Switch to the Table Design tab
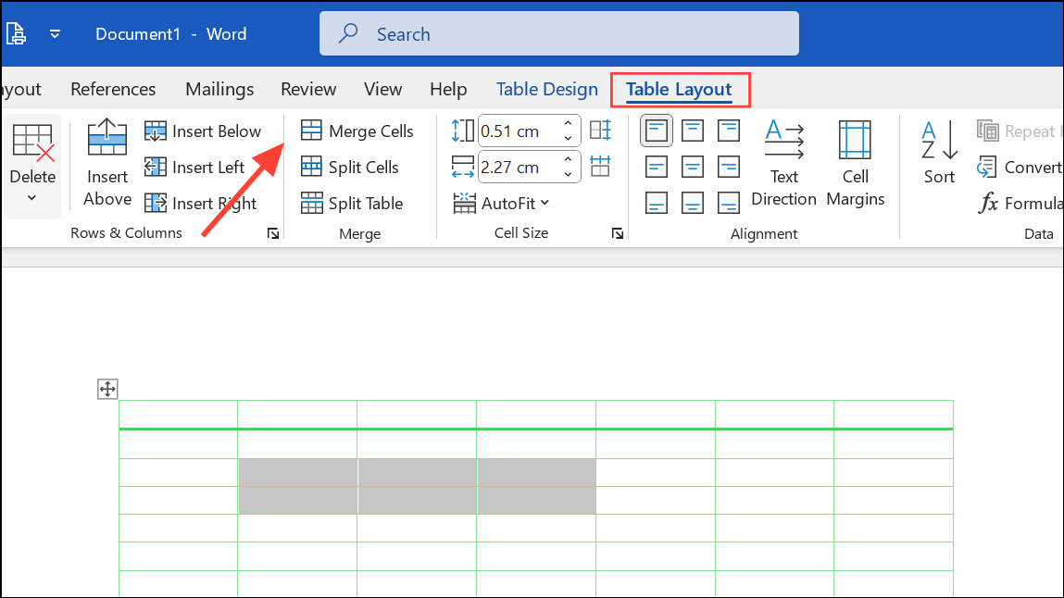The image size is (1064, 598). (x=546, y=89)
